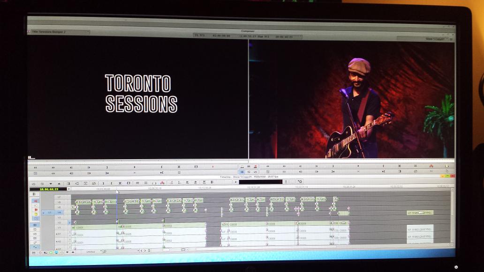Mark IN point in record monitor
484x272 pixels.
pos(384,166)
